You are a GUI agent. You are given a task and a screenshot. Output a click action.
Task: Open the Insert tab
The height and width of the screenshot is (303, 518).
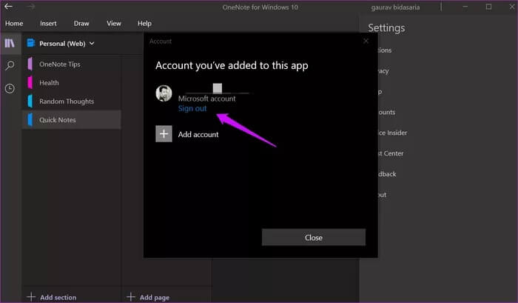click(48, 24)
